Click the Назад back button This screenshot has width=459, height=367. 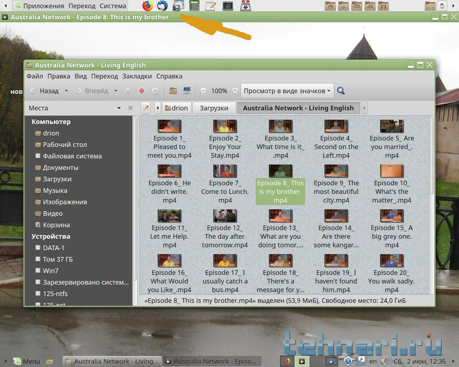tap(44, 91)
